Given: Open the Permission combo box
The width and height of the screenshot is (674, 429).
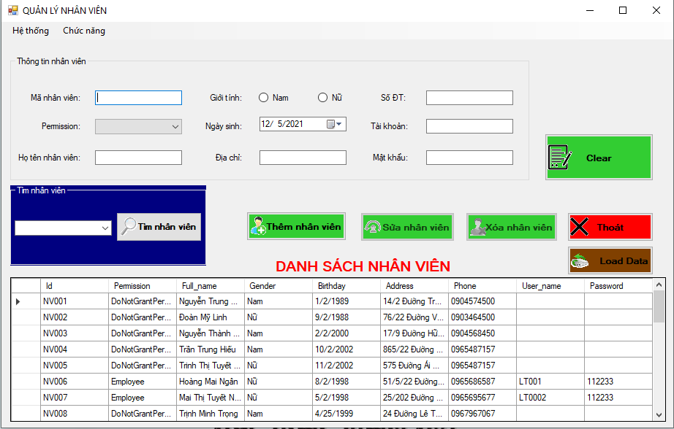Looking at the screenshot, I should pyautogui.click(x=138, y=126).
